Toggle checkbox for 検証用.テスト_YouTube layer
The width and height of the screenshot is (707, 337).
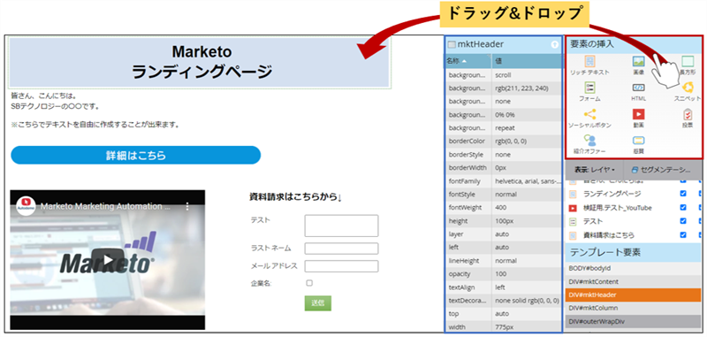click(x=683, y=208)
